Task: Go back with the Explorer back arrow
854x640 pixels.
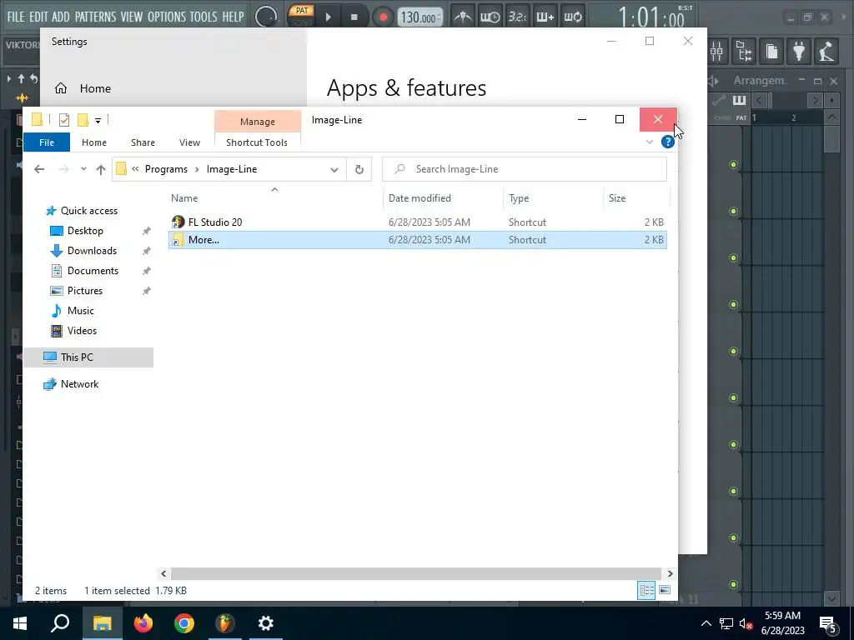Action: point(38,169)
